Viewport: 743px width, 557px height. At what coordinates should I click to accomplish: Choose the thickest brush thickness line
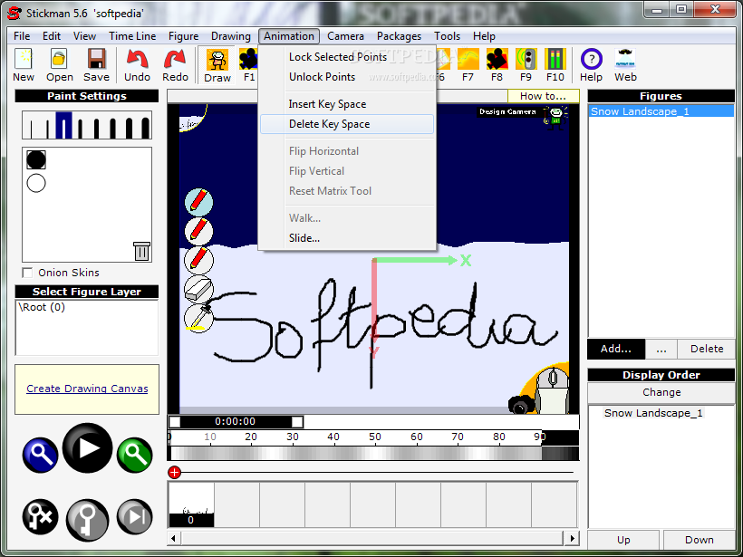pos(145,129)
